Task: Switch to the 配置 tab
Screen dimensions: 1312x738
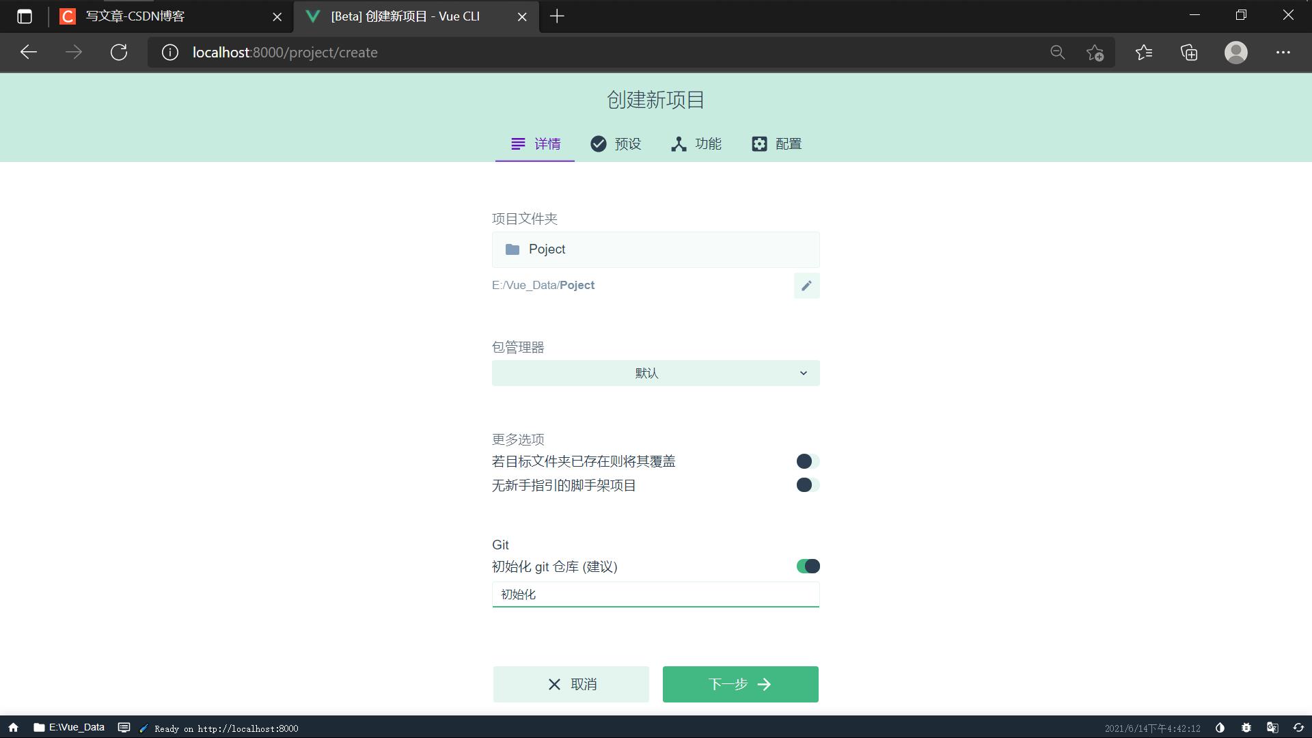Action: click(x=776, y=144)
